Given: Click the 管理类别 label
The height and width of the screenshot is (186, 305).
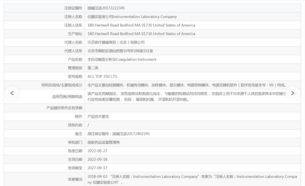Looking at the screenshot, I should (x=75, y=68).
